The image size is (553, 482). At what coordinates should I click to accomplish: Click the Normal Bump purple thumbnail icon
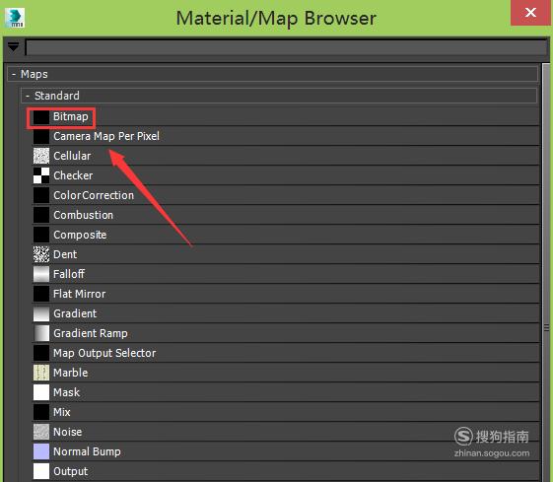point(41,451)
